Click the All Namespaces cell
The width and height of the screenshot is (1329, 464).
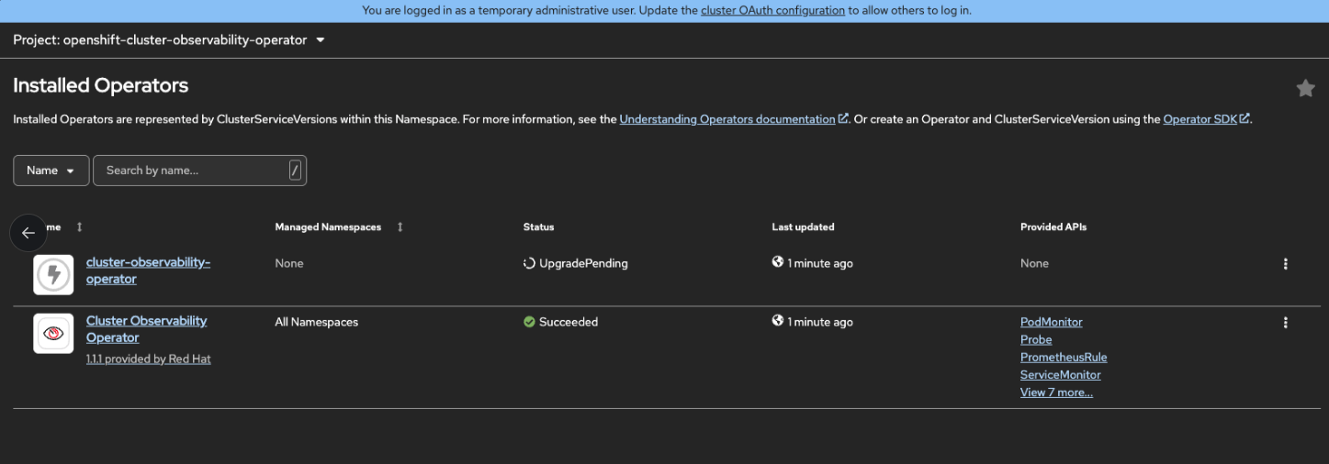pyautogui.click(x=316, y=322)
